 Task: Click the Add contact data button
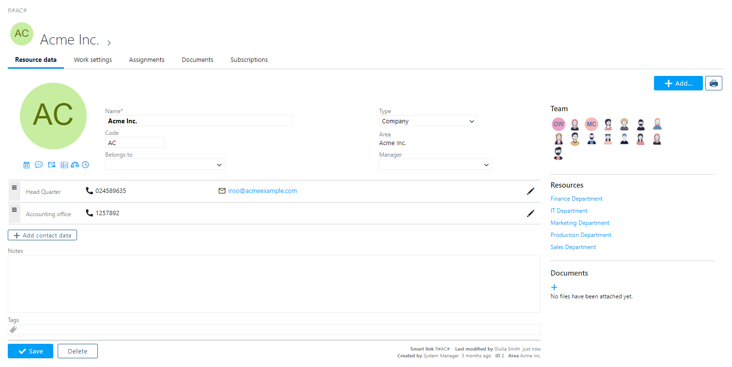pos(42,235)
